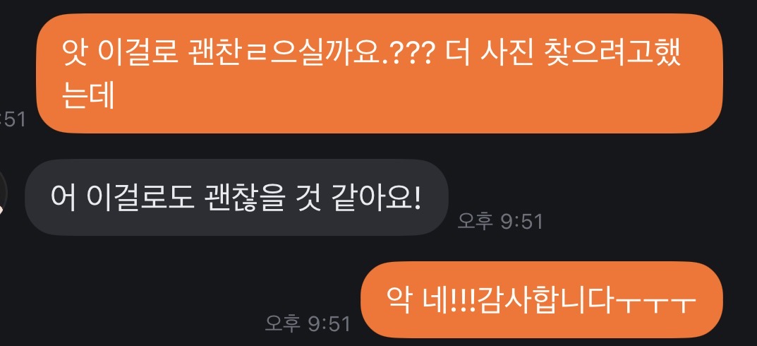Click 네!!! in the last orange bubble
Image resolution: width=757 pixels, height=346 pixels.
(x=449, y=300)
